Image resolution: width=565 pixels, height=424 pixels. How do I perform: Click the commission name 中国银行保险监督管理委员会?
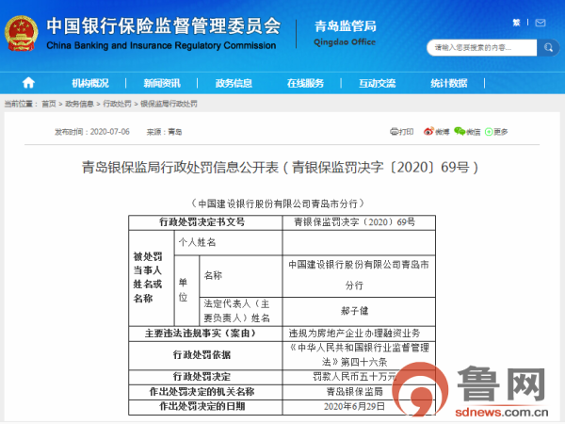[164, 25]
